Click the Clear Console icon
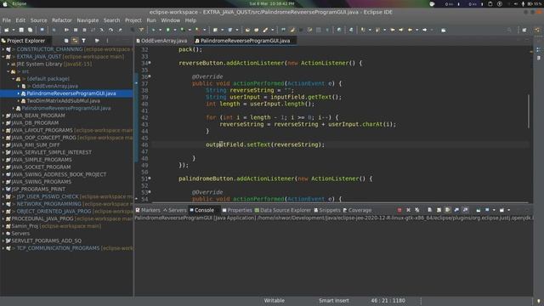 point(430,210)
